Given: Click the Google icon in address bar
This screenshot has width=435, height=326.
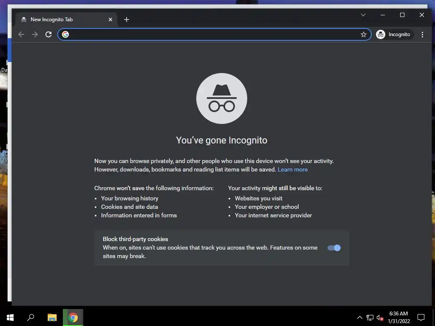Looking at the screenshot, I should (x=65, y=34).
